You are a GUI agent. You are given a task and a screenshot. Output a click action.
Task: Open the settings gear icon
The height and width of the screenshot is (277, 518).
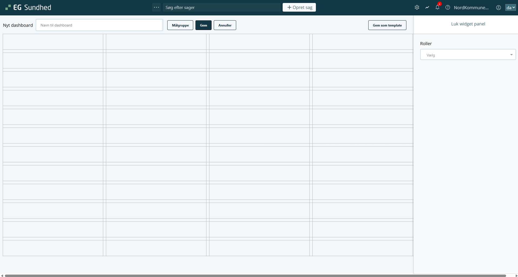click(417, 8)
